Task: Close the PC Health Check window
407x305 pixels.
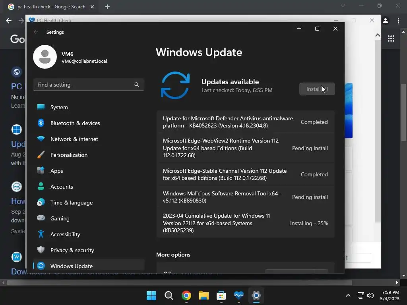Action: pyautogui.click(x=372, y=20)
